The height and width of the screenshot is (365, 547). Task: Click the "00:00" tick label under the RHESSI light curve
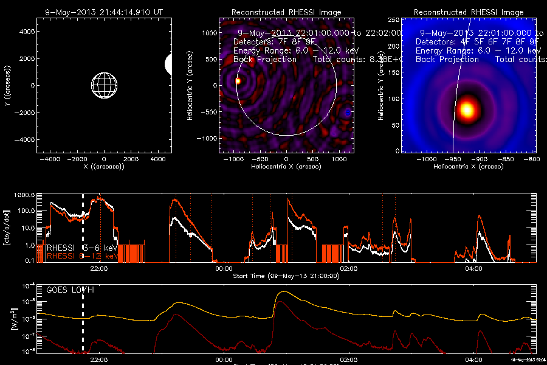(x=224, y=269)
